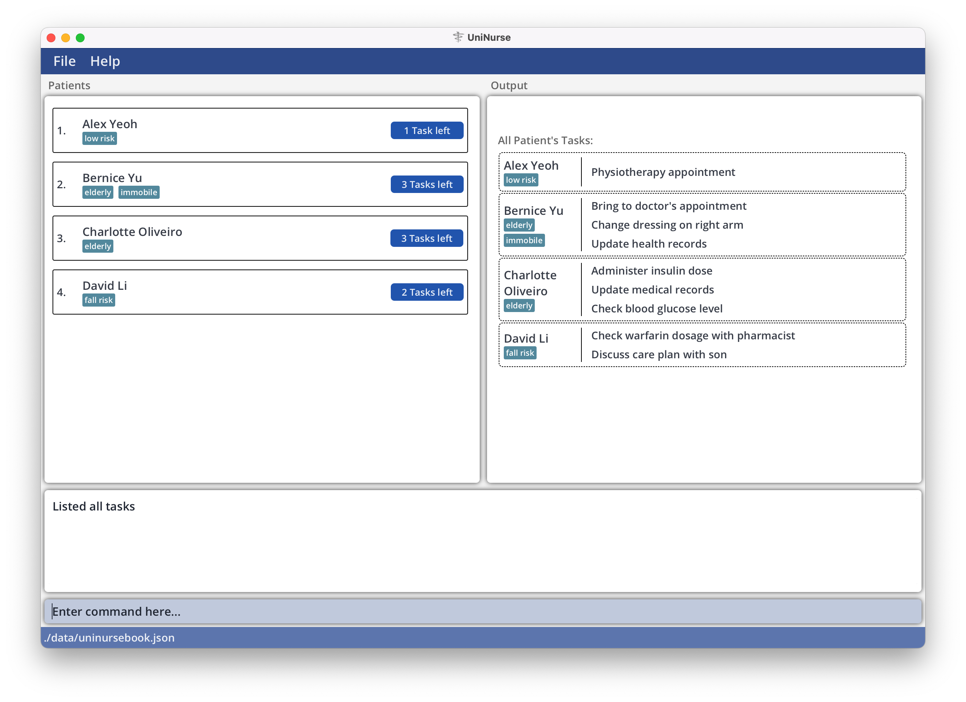This screenshot has width=966, height=702.
Task: Minimize the UniNurse window with yellow button
Action: tap(66, 38)
